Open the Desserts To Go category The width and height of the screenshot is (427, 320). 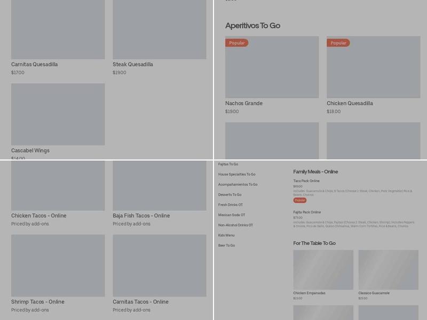click(230, 195)
